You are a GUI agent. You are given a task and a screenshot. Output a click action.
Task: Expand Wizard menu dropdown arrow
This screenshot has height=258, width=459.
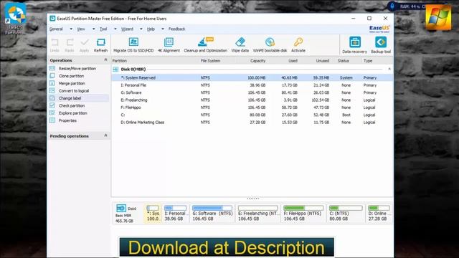tap(141, 29)
